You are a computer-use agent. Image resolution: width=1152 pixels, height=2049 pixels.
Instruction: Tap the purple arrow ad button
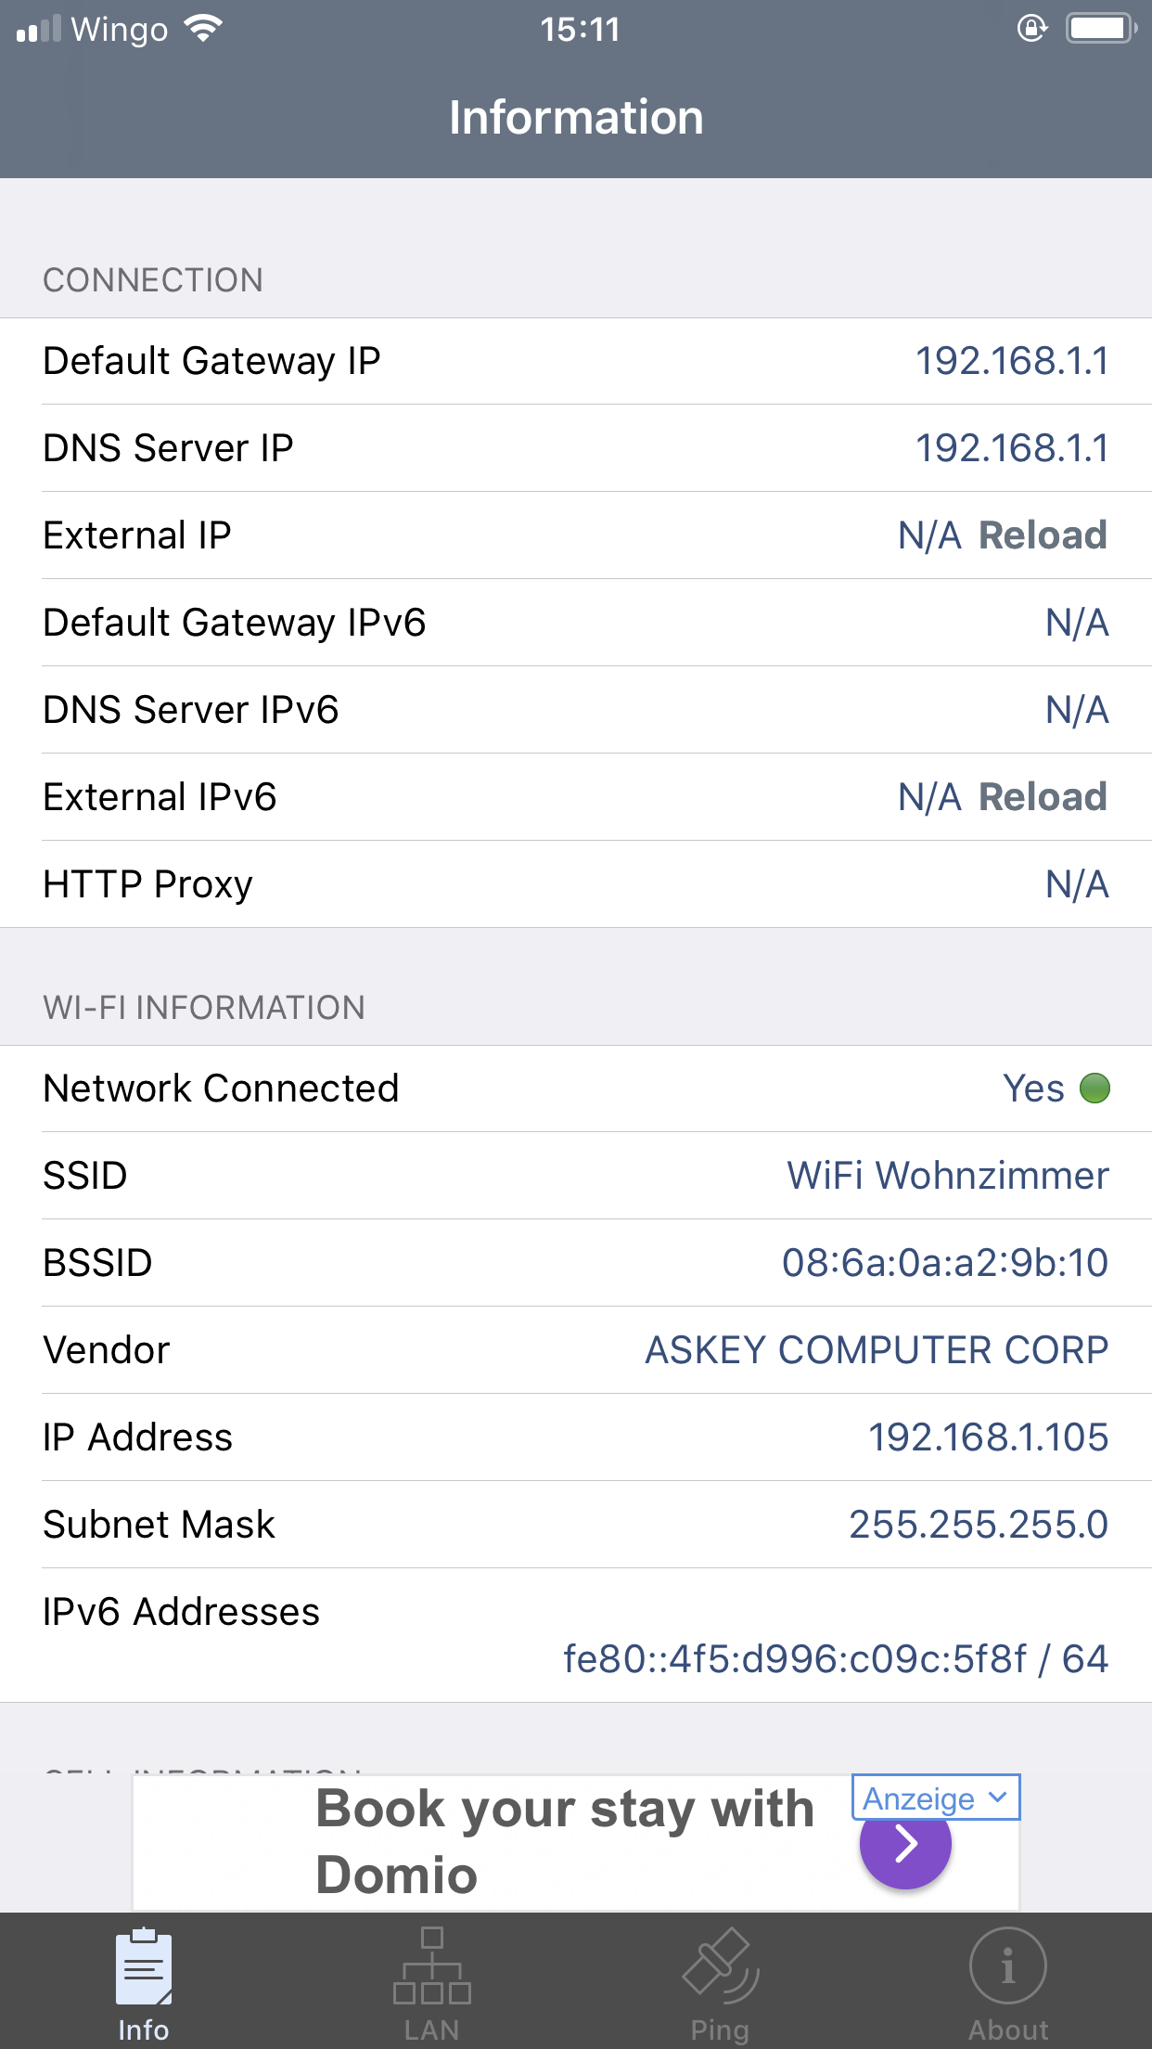(904, 1845)
